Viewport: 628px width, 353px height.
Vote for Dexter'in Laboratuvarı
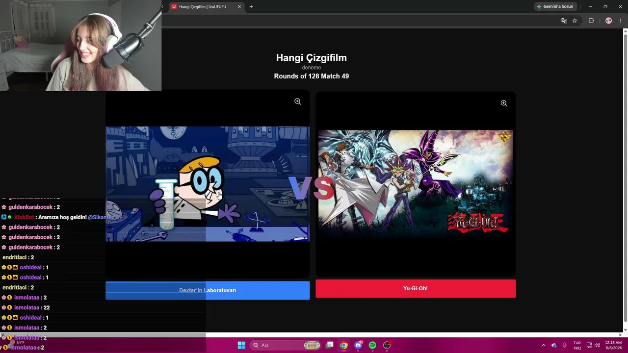tap(208, 290)
